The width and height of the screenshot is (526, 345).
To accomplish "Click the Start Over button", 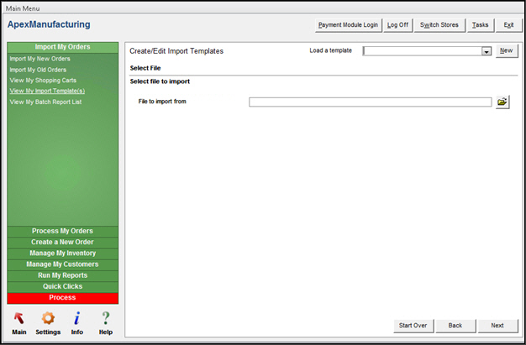I will point(413,326).
